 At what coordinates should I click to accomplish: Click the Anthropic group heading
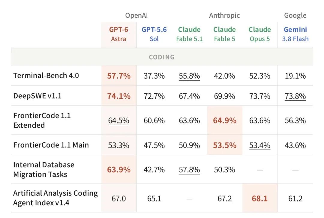pyautogui.click(x=224, y=15)
